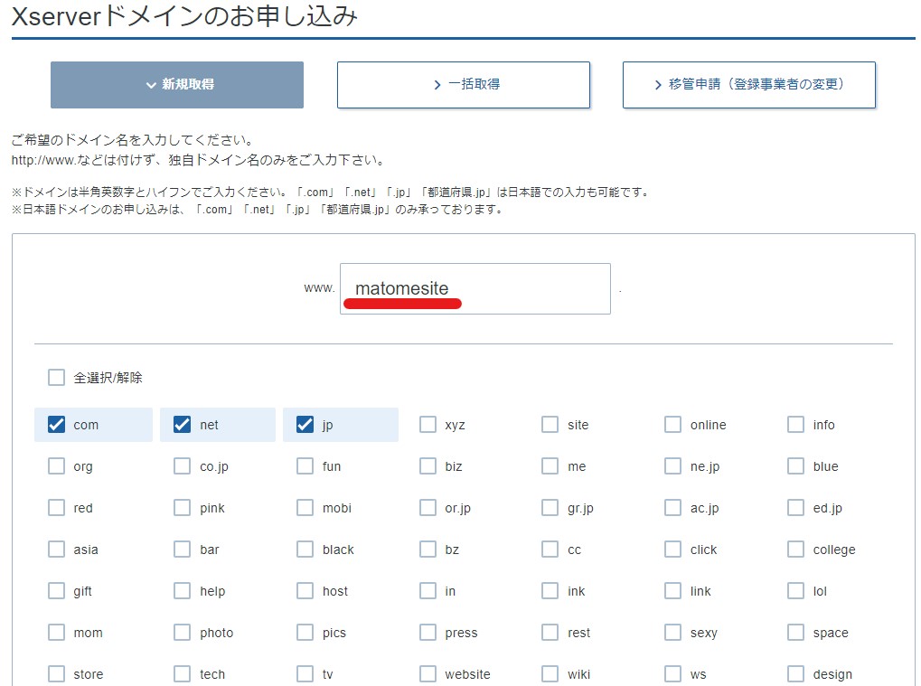The height and width of the screenshot is (686, 921).
Task: Click the domain name input field
Action: click(475, 288)
